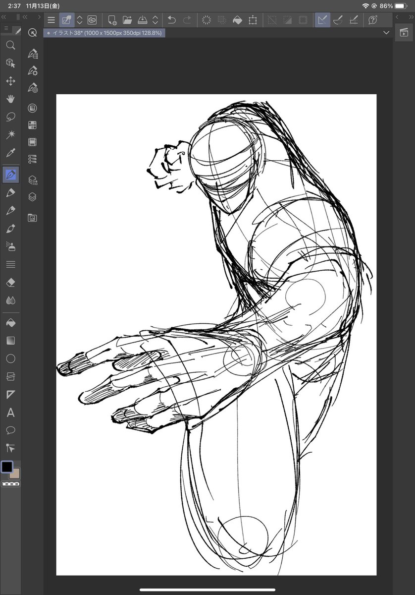Toggle Snap to grid
The image size is (415, 595).
(354, 20)
